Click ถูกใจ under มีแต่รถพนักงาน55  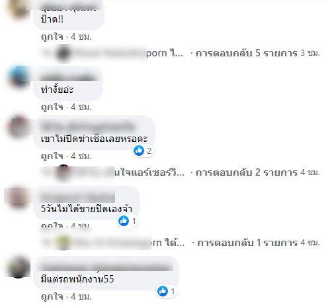[52, 296]
